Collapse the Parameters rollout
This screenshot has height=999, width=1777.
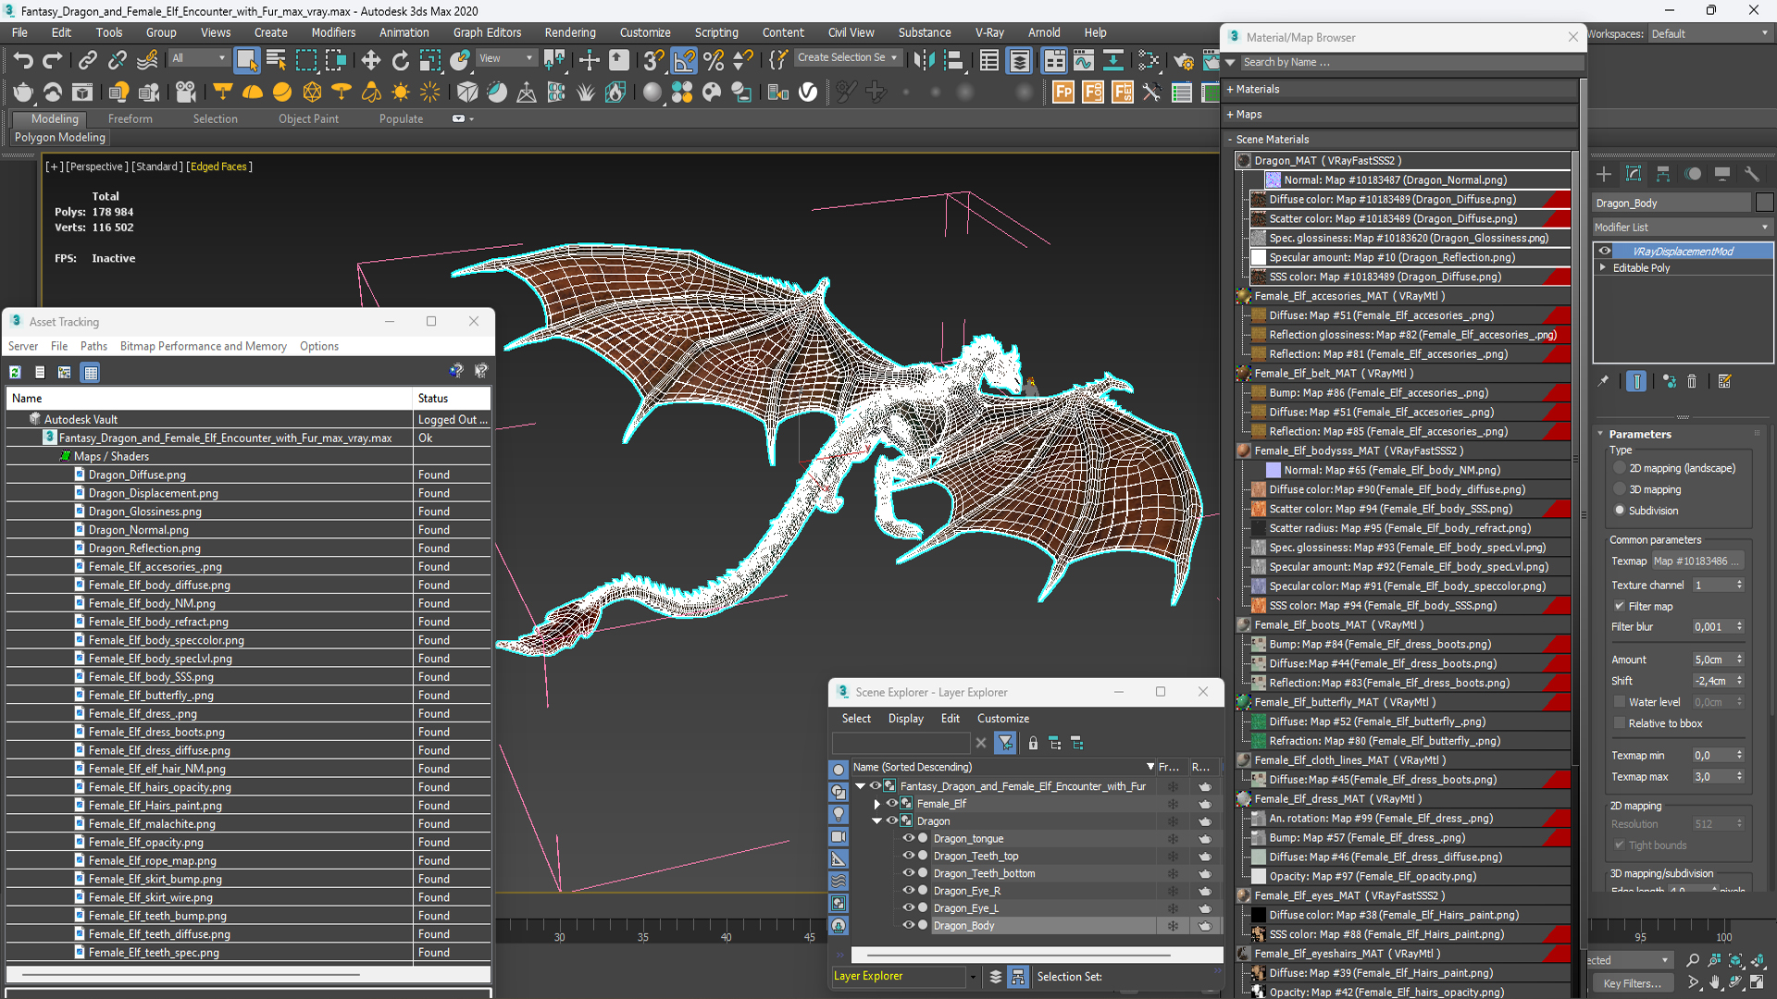(1600, 434)
